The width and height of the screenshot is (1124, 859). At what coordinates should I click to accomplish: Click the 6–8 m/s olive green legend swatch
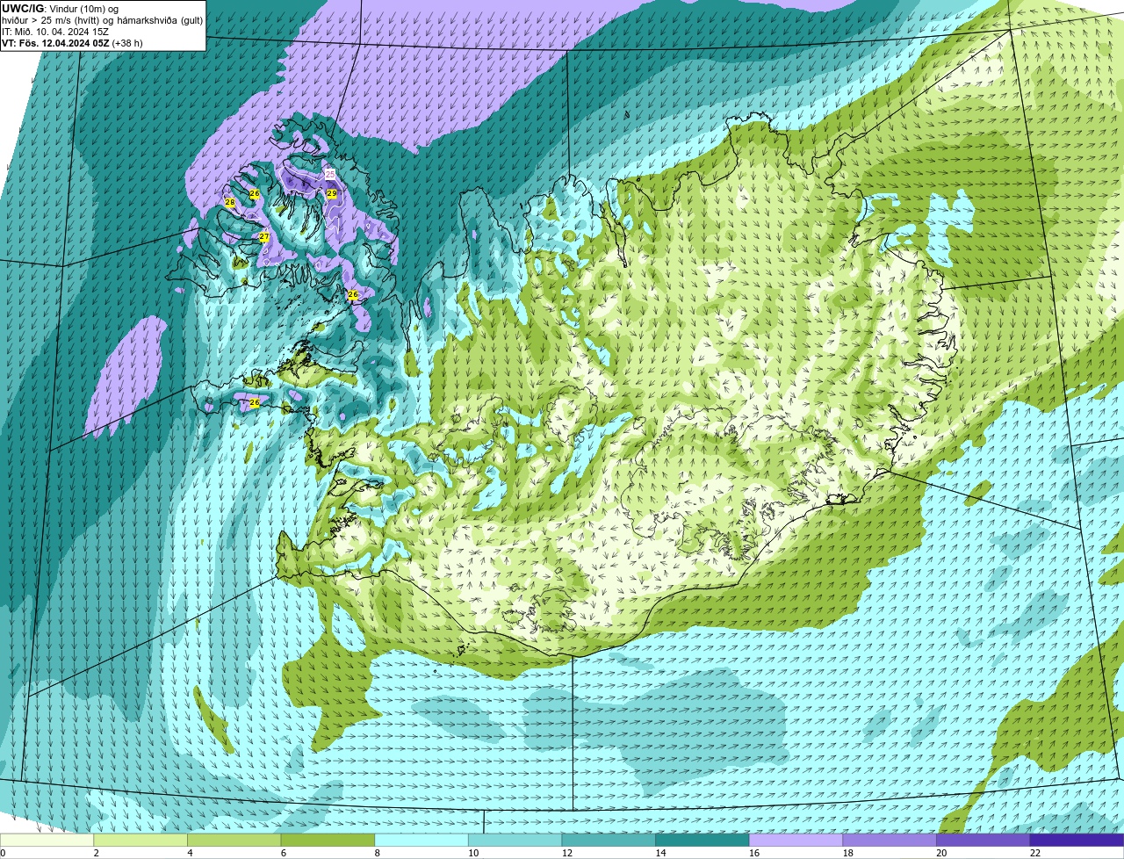point(328,840)
